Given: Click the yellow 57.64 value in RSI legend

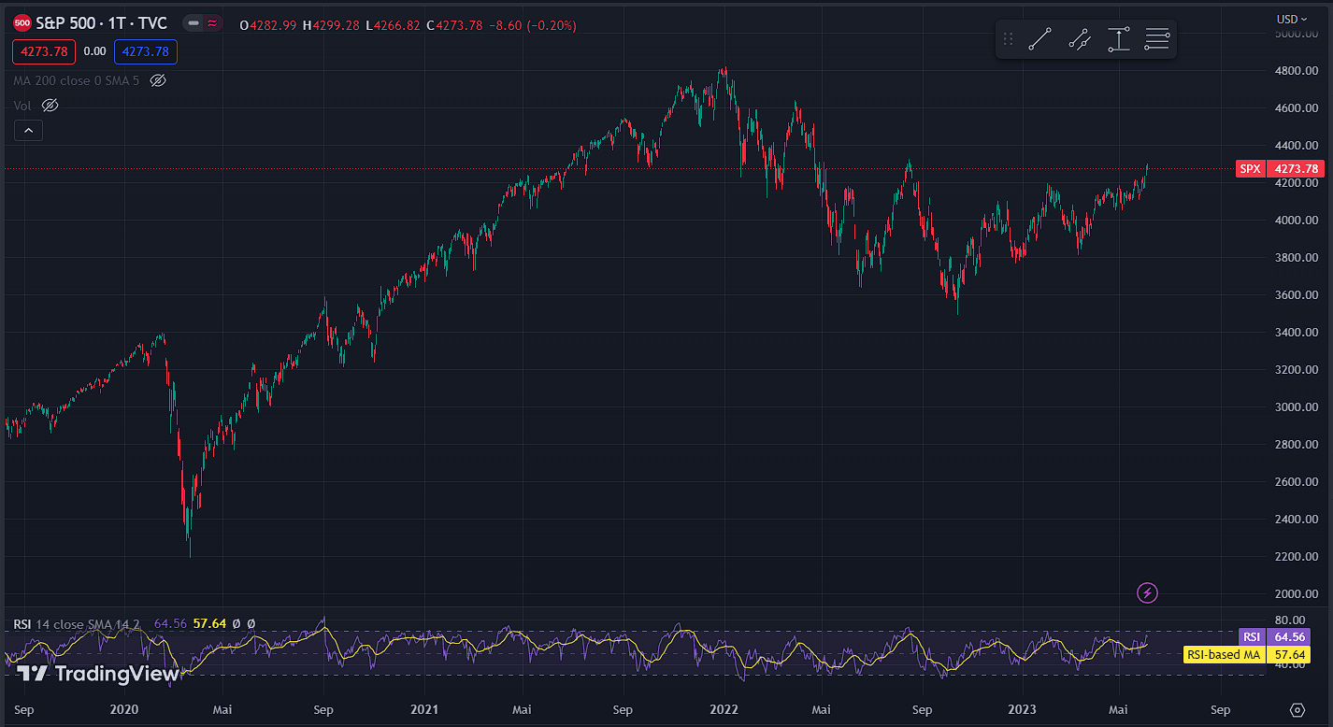Looking at the screenshot, I should 209,623.
